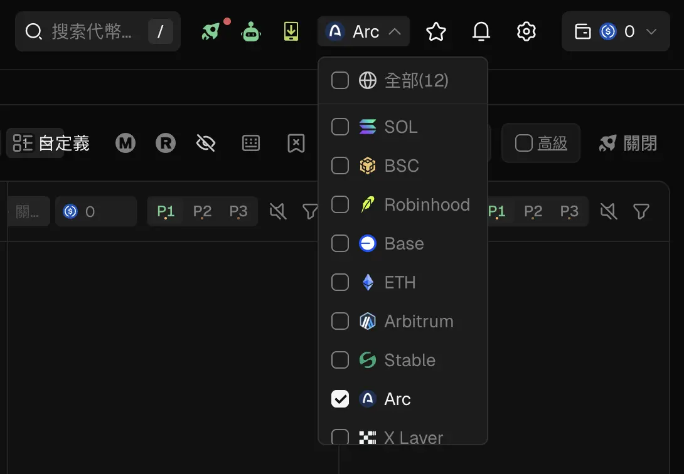This screenshot has width=684, height=474.
Task: Check the Robinhood chain checkbox
Action: click(340, 204)
